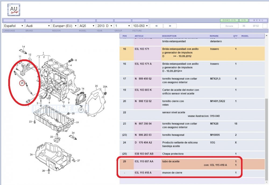Click callout 12 in the diagram
Screen dimensions: 269x185
(x=30, y=55)
